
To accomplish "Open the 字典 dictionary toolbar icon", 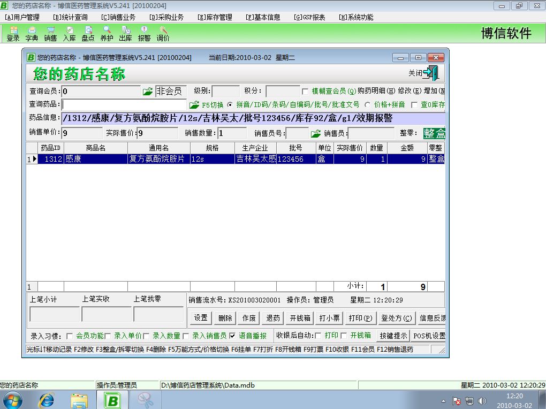I will pyautogui.click(x=32, y=34).
